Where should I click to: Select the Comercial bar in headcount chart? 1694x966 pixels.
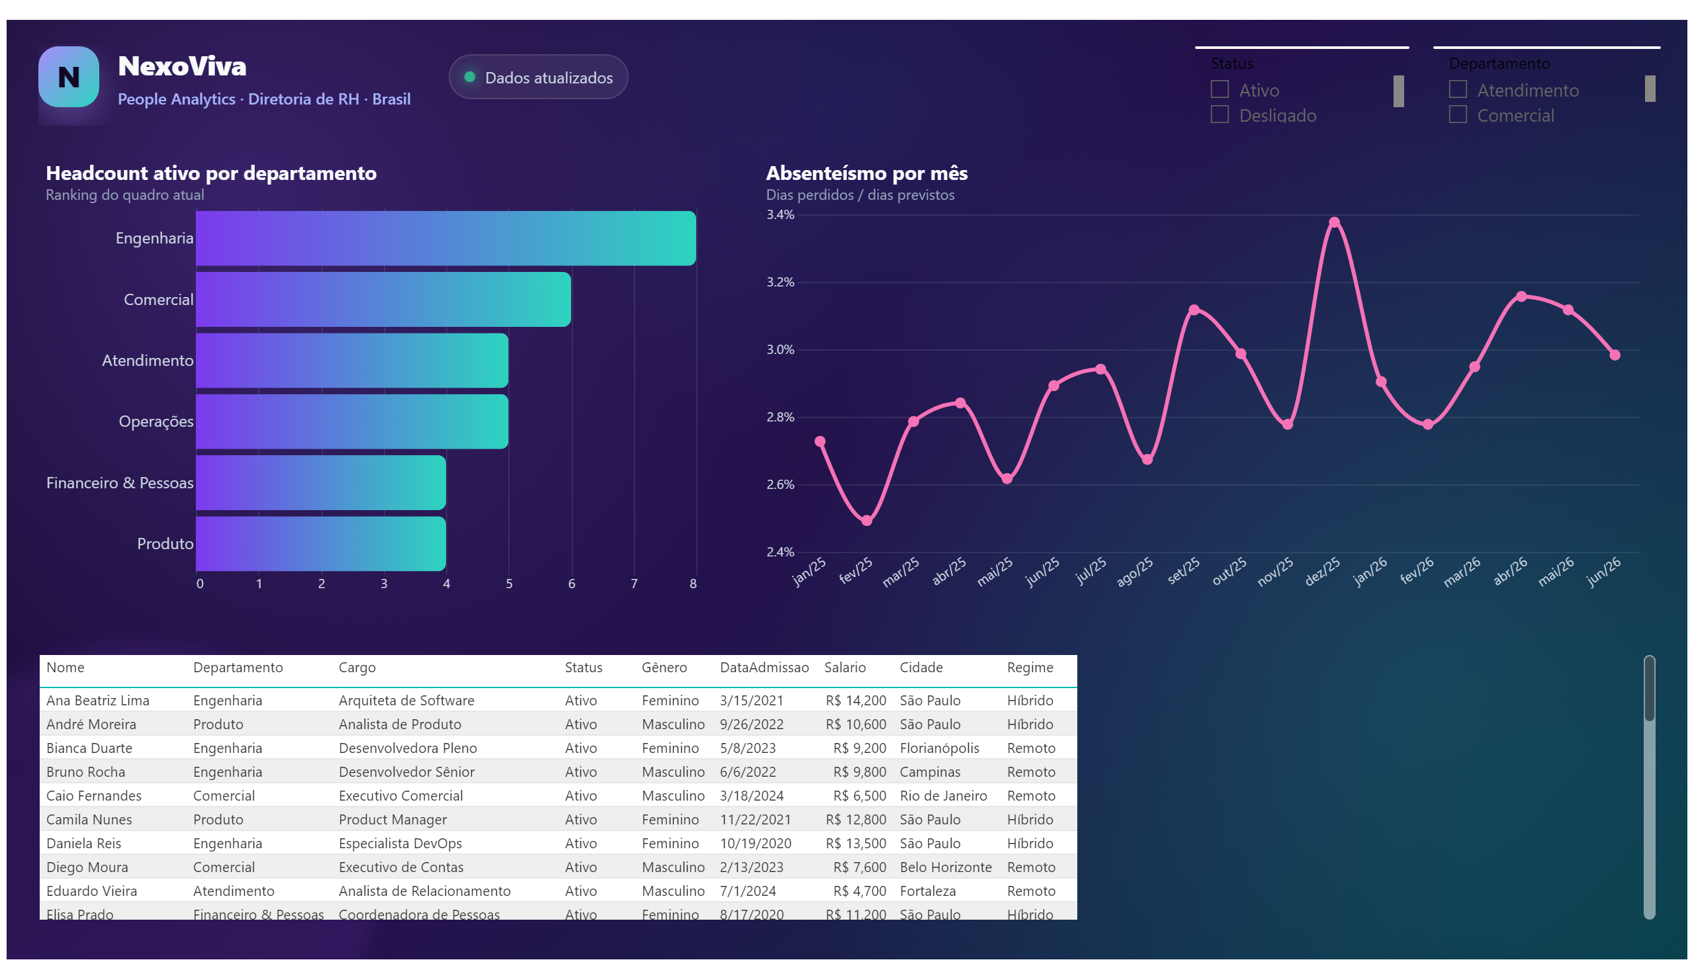click(x=384, y=299)
